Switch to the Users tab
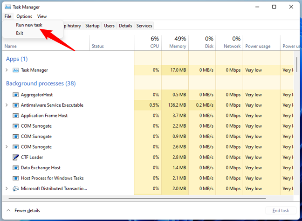Screen dimensions: 302x221 [109, 26]
